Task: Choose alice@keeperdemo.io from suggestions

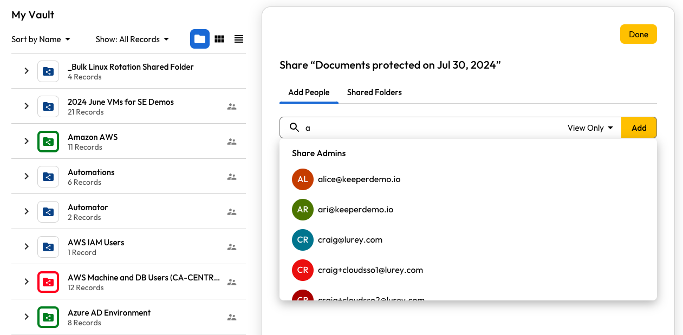Action: tap(359, 179)
